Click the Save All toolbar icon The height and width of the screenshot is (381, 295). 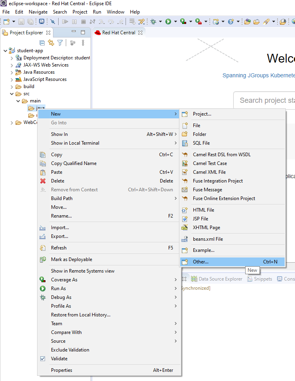pyautogui.click(x=30, y=22)
